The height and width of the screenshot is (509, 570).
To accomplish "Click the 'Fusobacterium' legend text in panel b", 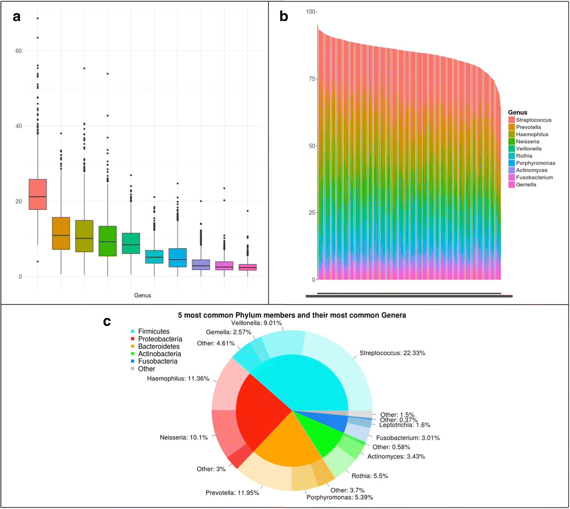I will click(535, 177).
